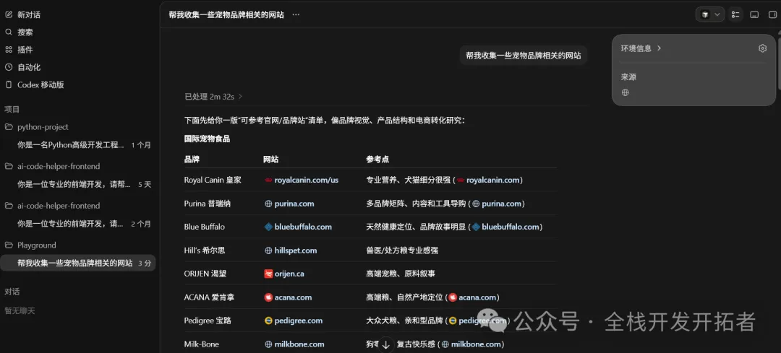The image size is (781, 353).
Task: Open royalcanin.com/us link in 网站 column
Action: pyautogui.click(x=307, y=180)
